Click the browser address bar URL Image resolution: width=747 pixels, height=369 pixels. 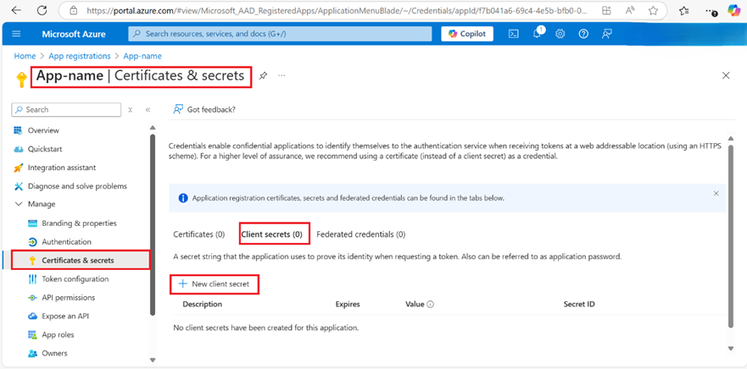(x=336, y=10)
